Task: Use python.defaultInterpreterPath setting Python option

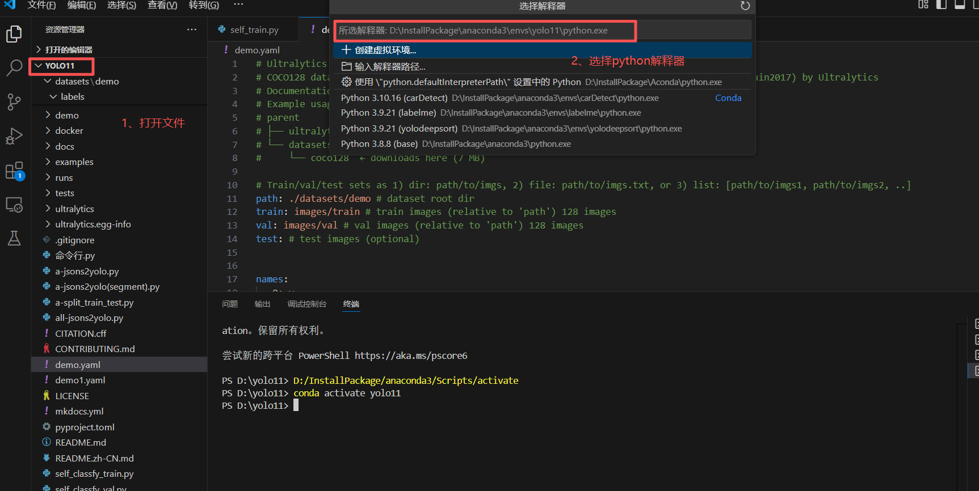Action: 543,82
